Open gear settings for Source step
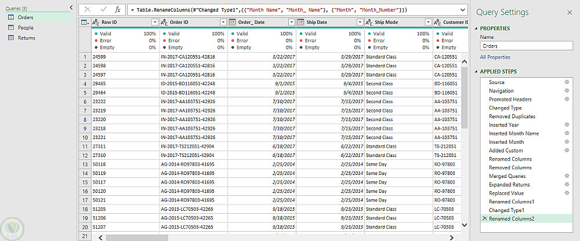 (566, 82)
